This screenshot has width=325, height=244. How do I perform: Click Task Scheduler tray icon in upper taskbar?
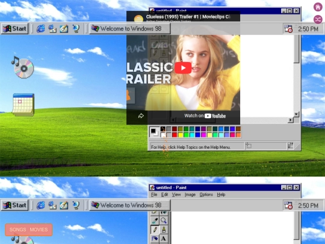(288, 29)
